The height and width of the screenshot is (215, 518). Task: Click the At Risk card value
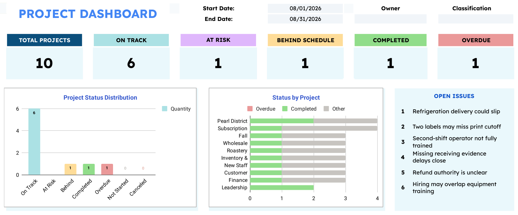218,63
